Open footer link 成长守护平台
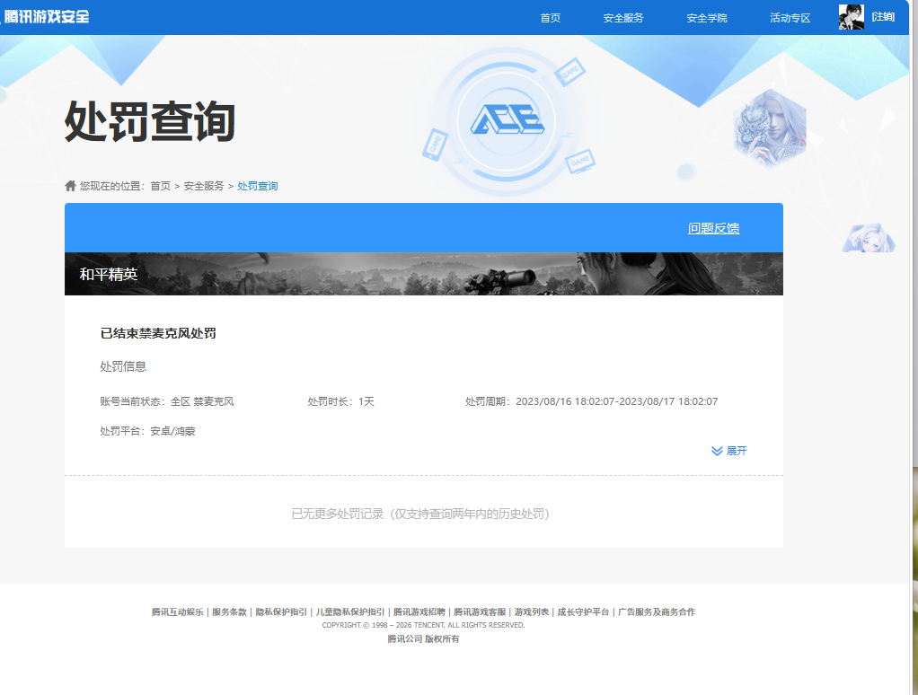Image resolution: width=918 pixels, height=695 pixels. 583,611
